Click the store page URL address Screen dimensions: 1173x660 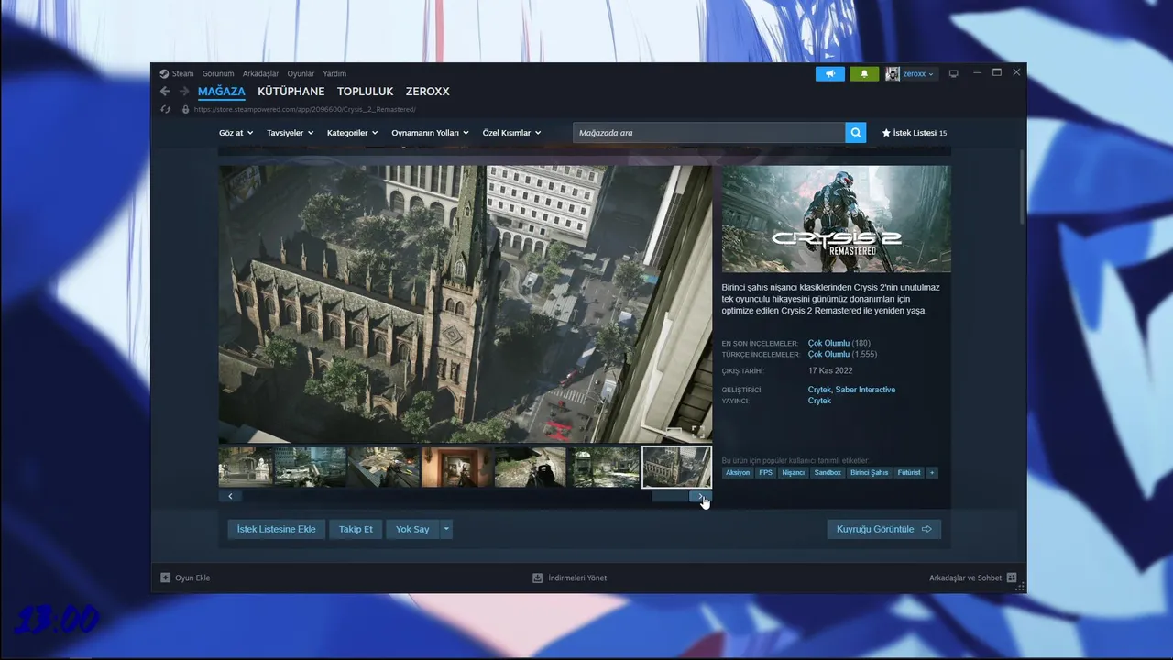[x=304, y=109]
